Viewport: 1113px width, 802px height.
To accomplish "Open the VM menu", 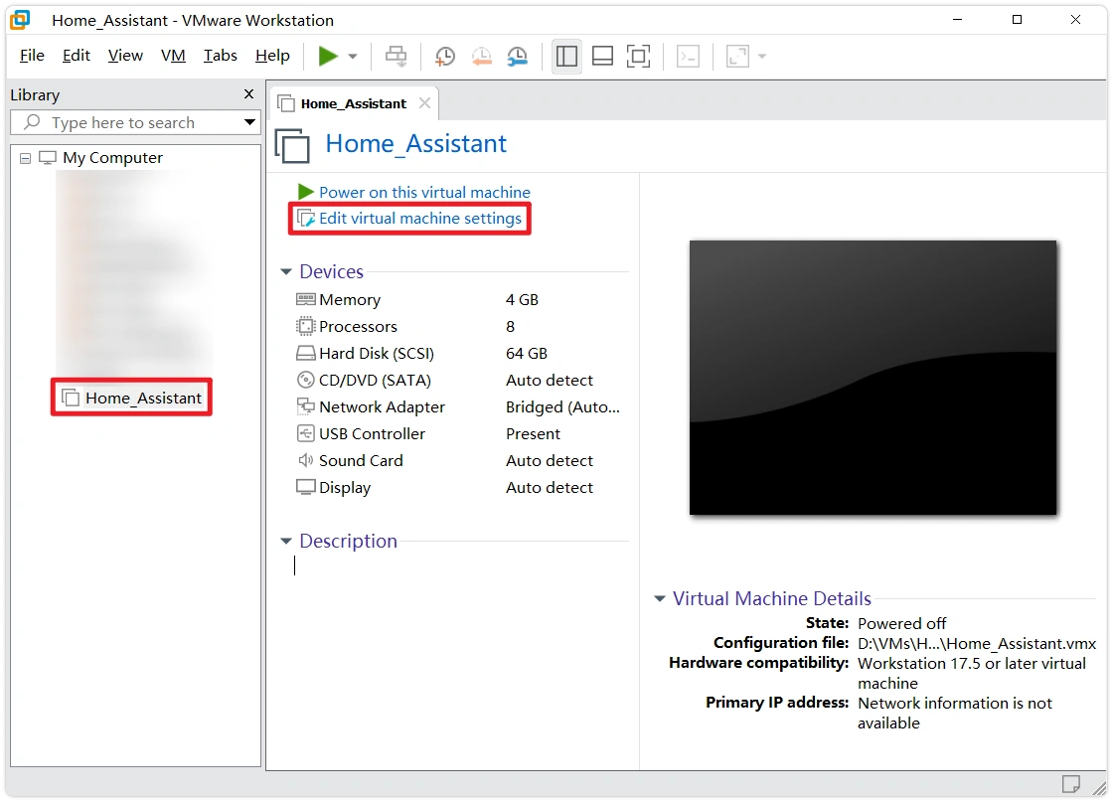I will [173, 56].
